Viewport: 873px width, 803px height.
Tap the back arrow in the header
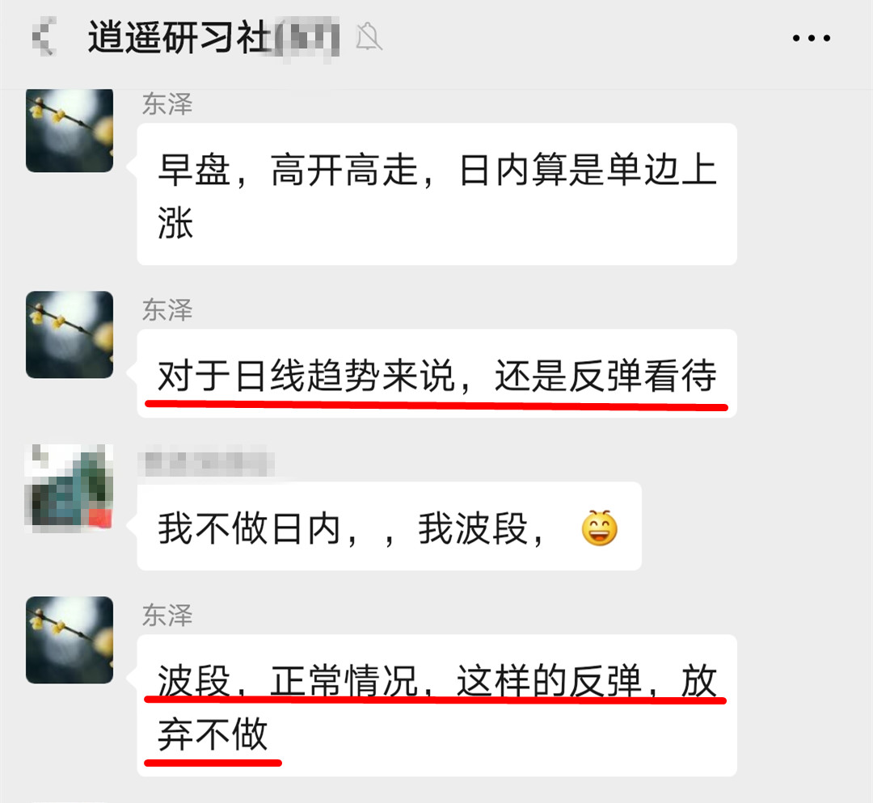pos(44,36)
